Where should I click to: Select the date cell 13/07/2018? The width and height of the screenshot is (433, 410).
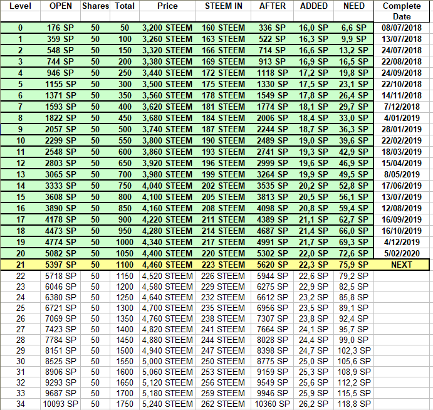point(402,39)
